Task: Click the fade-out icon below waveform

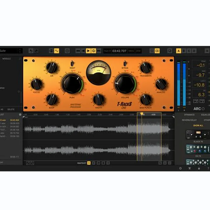Action: click(x=32, y=163)
